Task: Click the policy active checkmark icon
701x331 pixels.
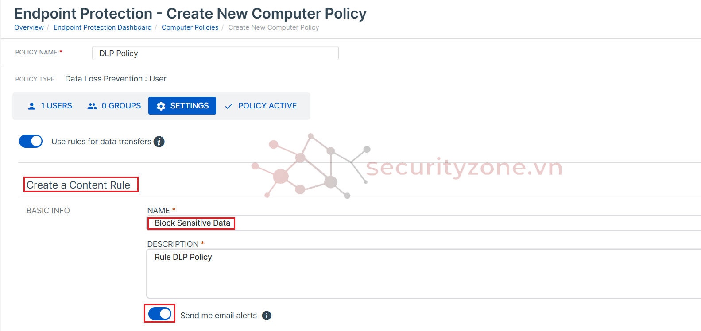Action: tap(229, 106)
